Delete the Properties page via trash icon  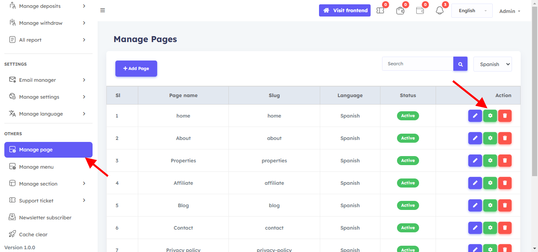pos(505,161)
